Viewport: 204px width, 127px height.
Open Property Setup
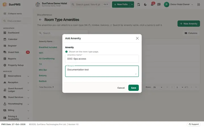click(x=16, y=65)
